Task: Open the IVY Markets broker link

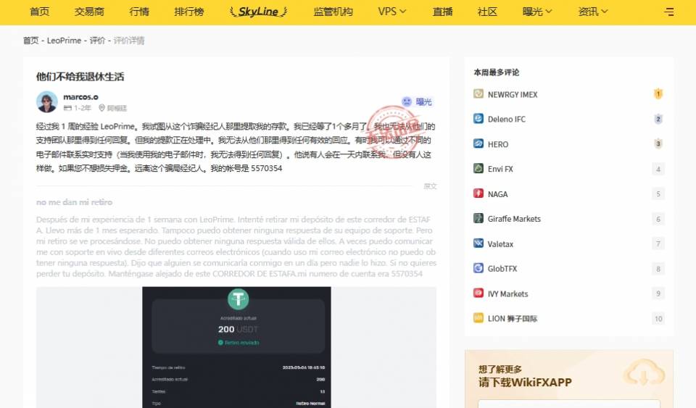Action: tap(507, 293)
